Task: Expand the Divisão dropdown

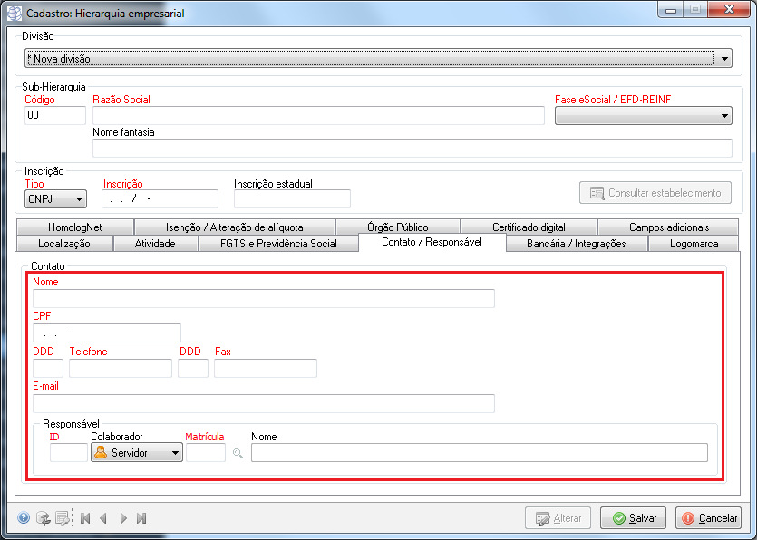Action: click(x=724, y=59)
